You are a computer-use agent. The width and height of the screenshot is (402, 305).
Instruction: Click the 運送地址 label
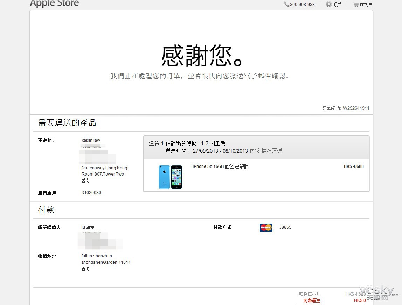[47, 140]
